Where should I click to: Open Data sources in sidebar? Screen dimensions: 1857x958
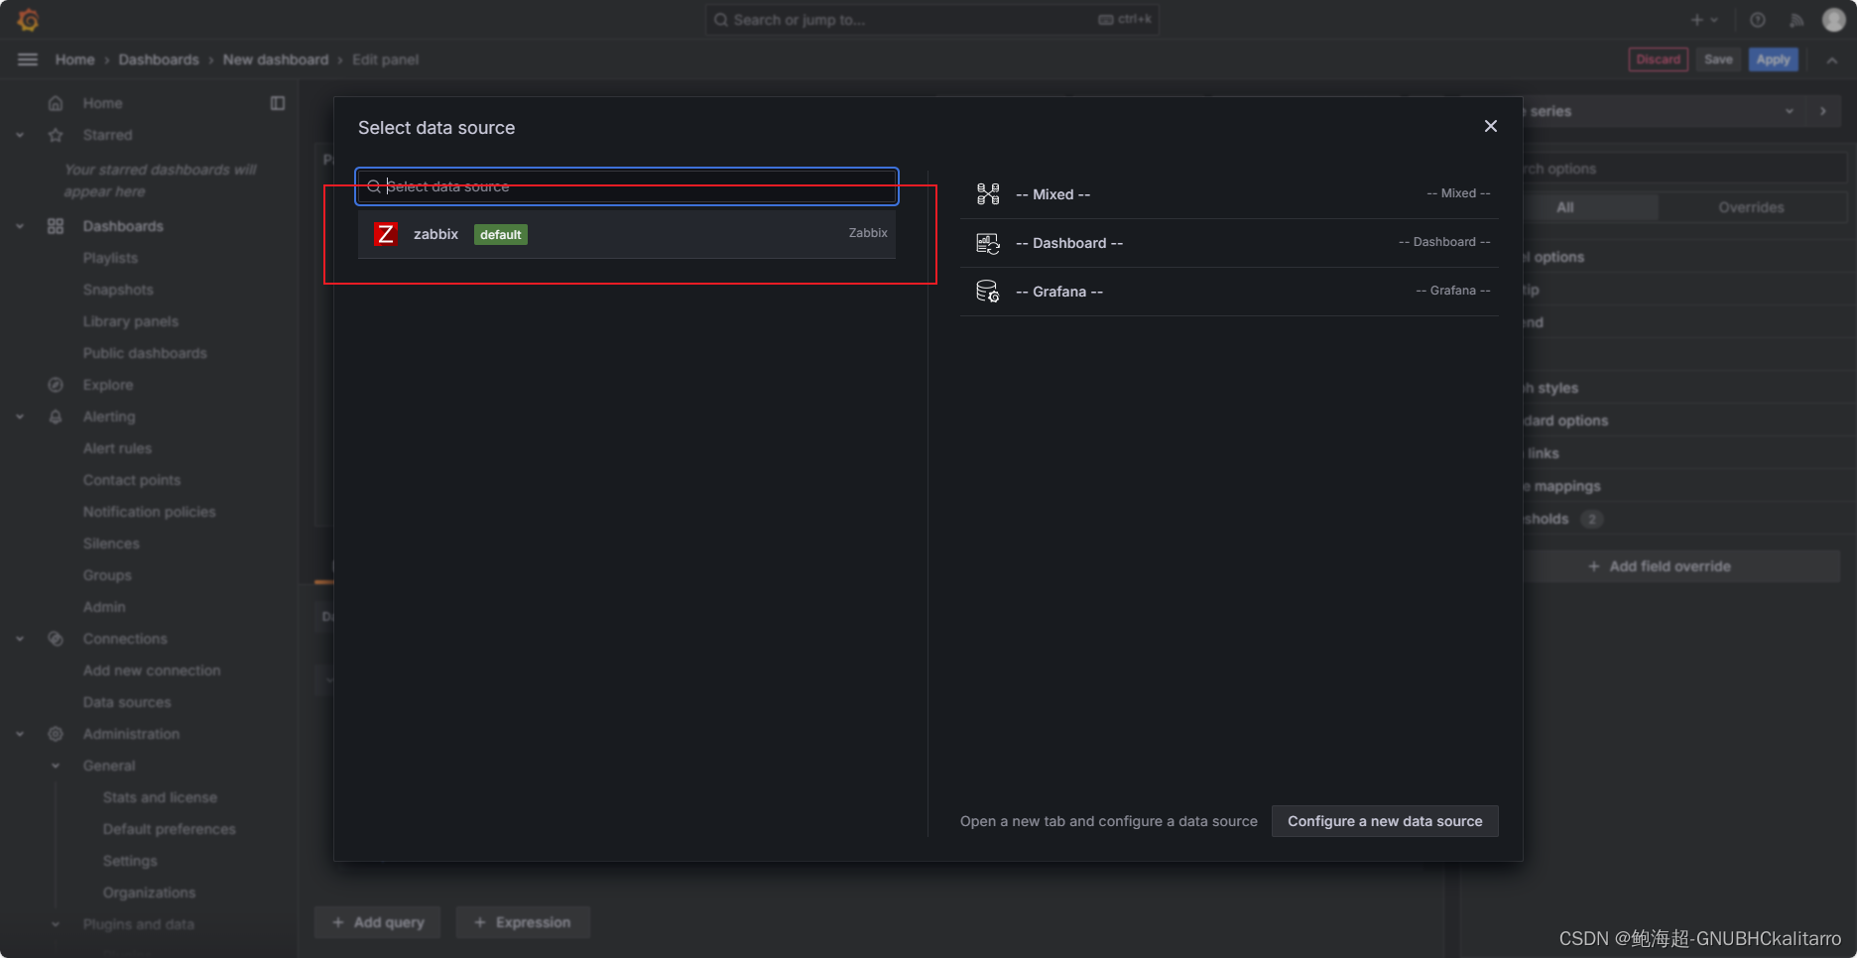tap(127, 702)
